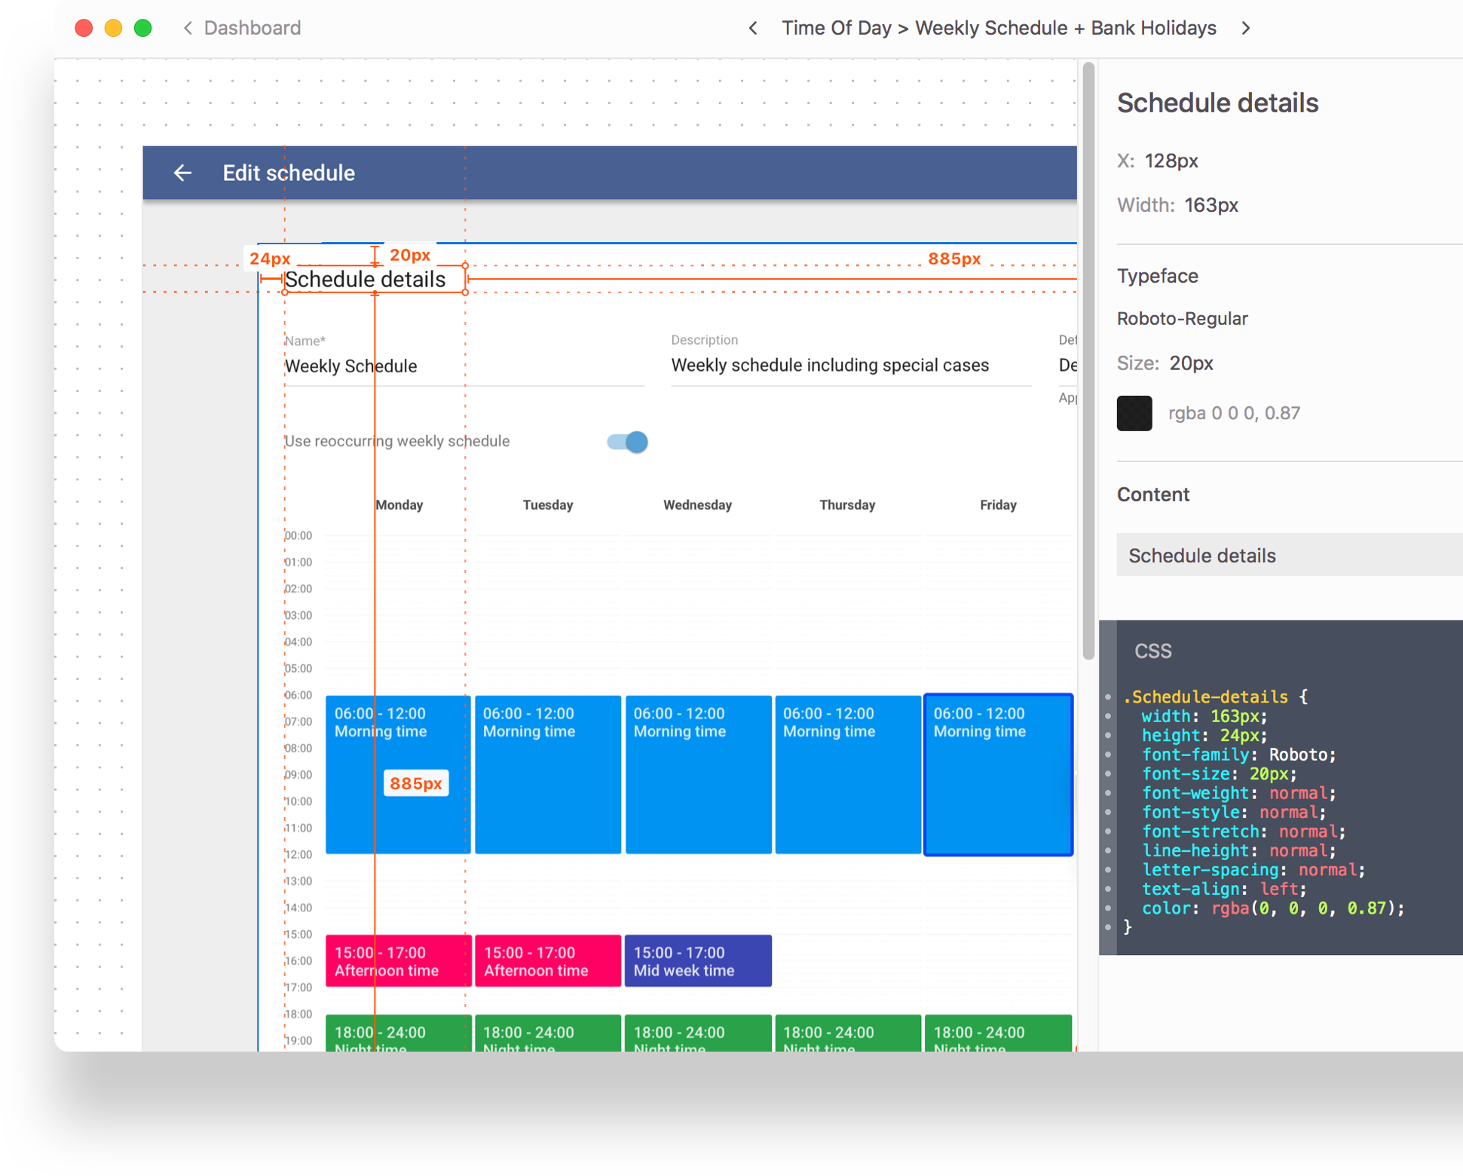Click the back arrow in Edit schedule header
Image resolution: width=1463 pixels, height=1176 pixels.
[x=182, y=173]
